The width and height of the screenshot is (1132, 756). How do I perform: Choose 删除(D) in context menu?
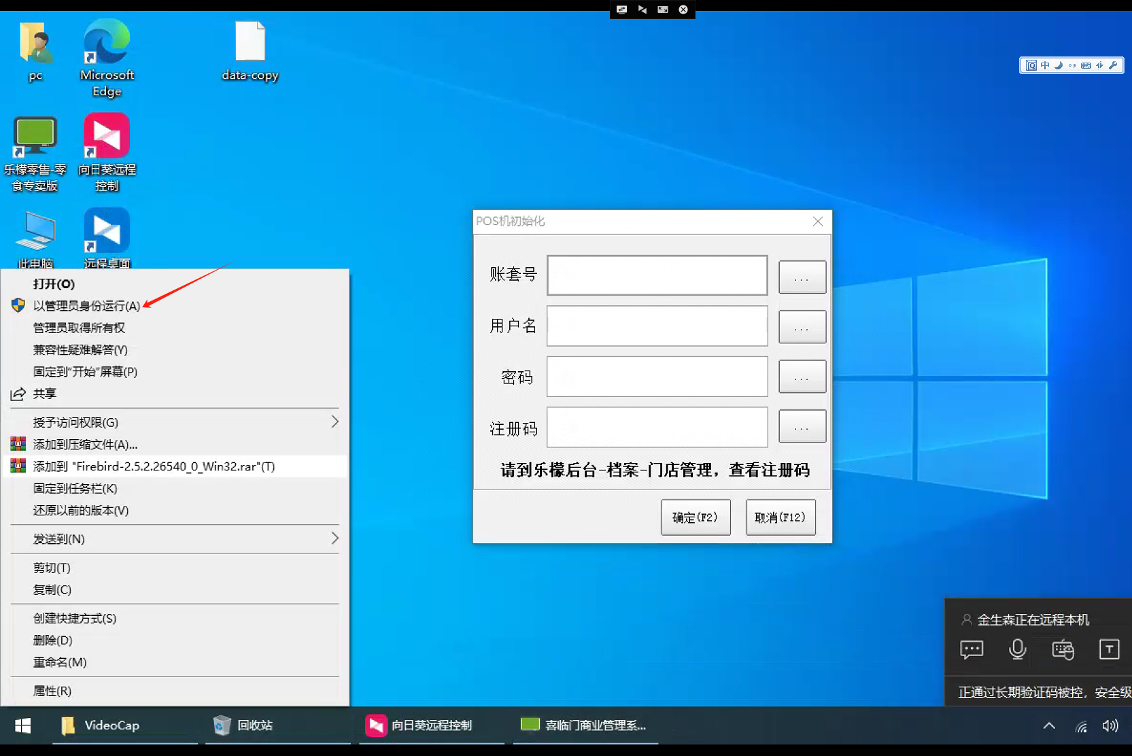175,640
